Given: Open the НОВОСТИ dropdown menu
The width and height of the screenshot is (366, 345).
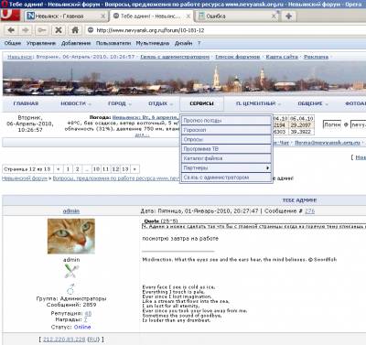Looking at the screenshot, I should [76, 103].
